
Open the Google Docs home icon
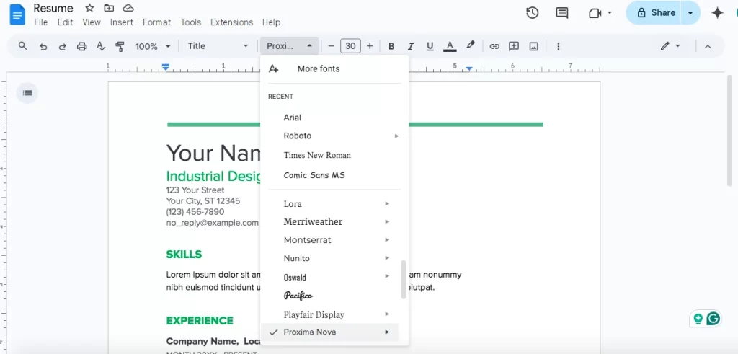[x=17, y=14]
